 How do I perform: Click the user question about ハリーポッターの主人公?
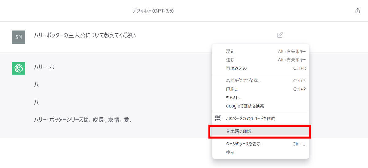[x=85, y=35]
